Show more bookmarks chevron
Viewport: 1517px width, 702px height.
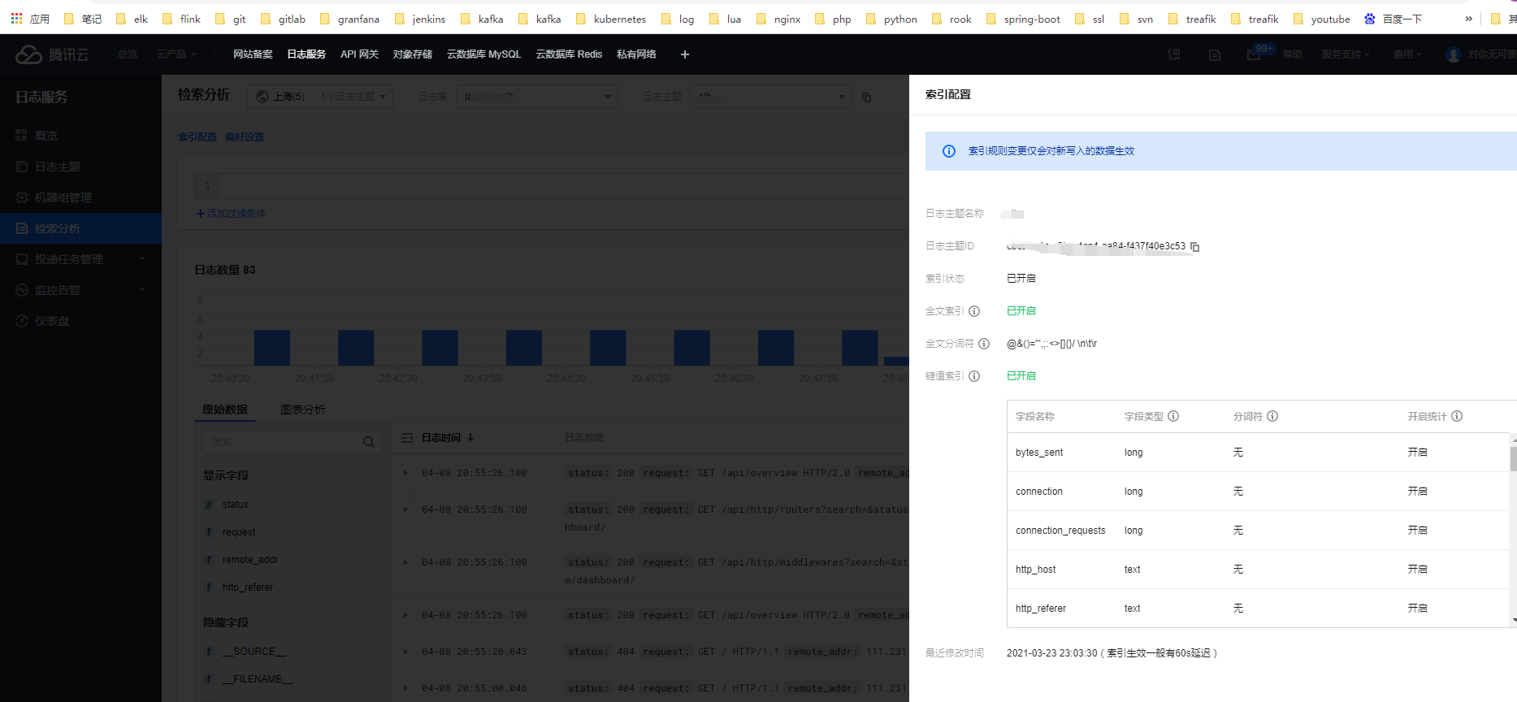(1469, 19)
